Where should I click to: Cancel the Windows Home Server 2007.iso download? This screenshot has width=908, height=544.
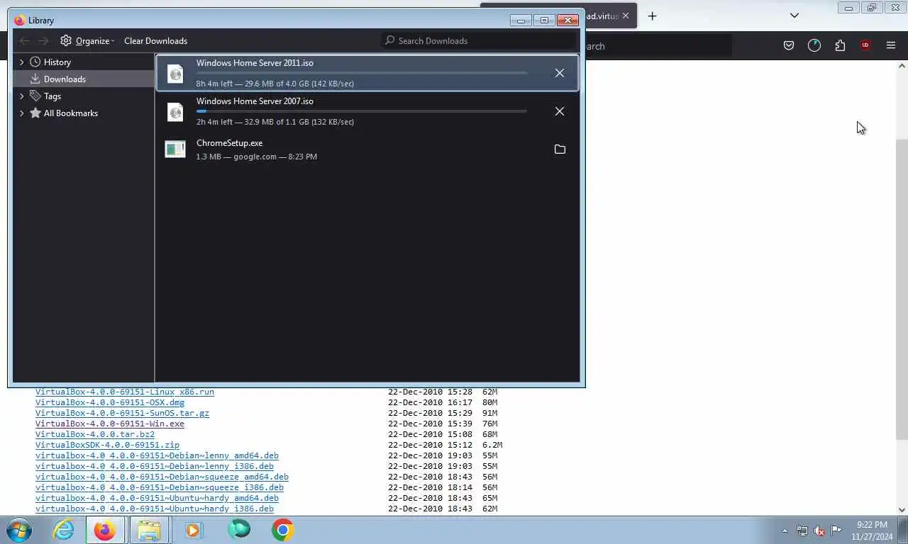[560, 111]
